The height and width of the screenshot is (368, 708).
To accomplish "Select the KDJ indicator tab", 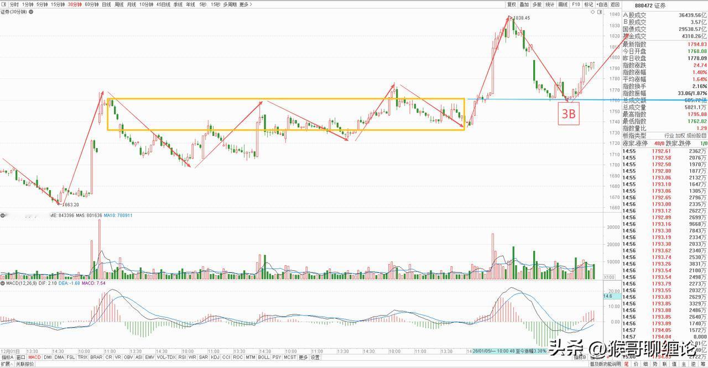I will click(215, 357).
